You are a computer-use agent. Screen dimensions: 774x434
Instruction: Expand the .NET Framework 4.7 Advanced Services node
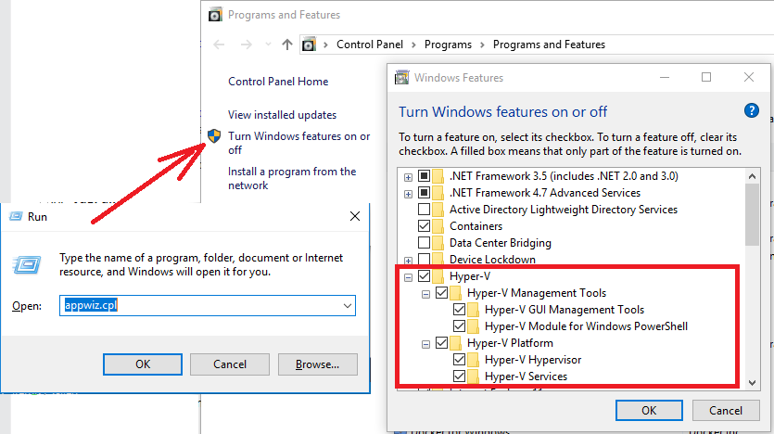(408, 194)
